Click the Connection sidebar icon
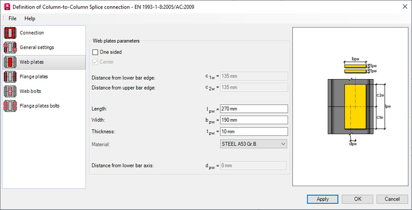Image resolution: width=412 pixels, height=210 pixels. pos(10,33)
